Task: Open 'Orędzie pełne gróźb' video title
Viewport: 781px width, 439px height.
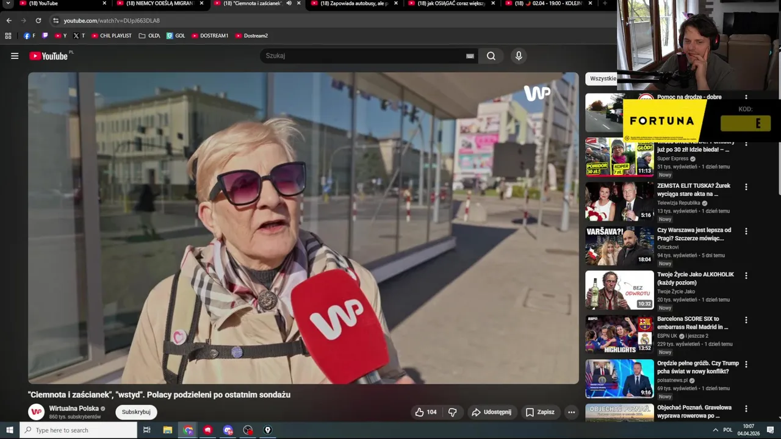Action: tap(698, 367)
